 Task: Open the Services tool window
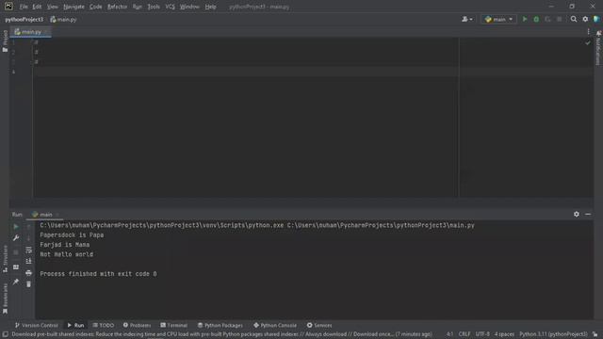click(x=319, y=325)
